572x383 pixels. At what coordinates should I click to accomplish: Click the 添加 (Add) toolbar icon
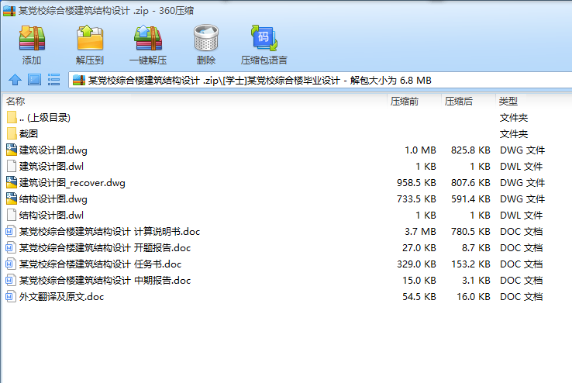(x=32, y=38)
